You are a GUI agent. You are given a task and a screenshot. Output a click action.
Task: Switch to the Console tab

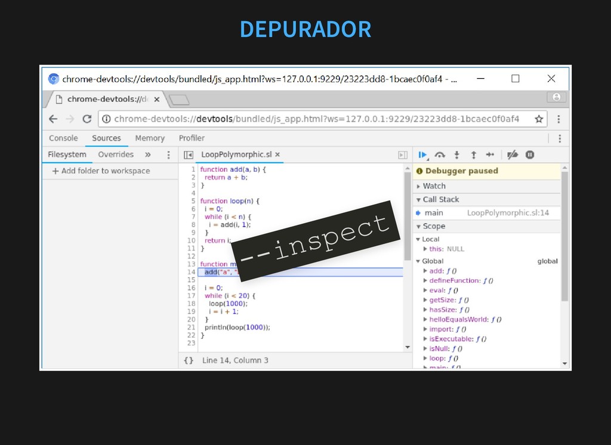(x=63, y=138)
